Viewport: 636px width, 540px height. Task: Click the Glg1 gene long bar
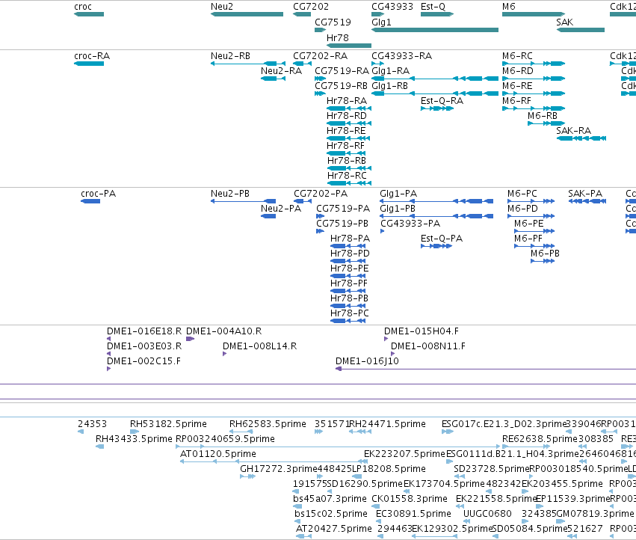tap(435, 30)
